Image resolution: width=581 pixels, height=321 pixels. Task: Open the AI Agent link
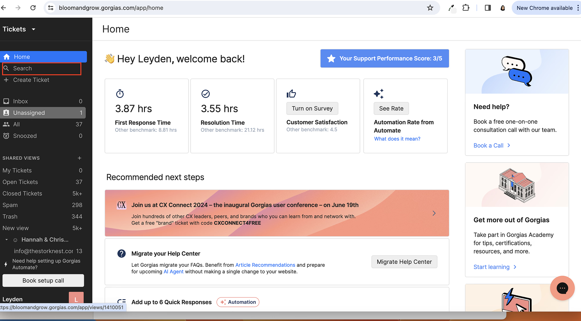(x=173, y=272)
